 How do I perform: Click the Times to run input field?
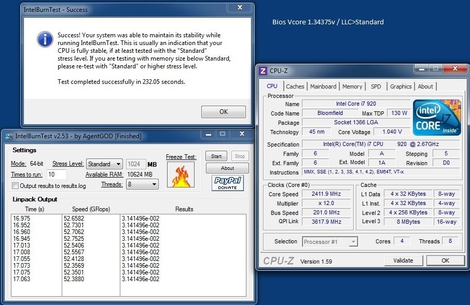(57, 175)
